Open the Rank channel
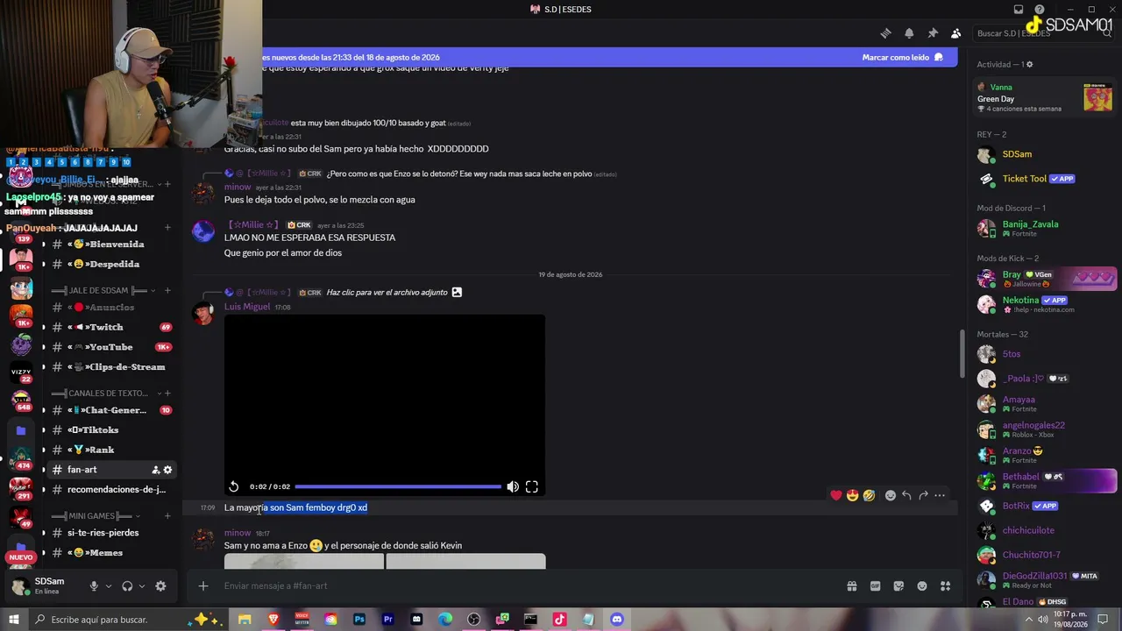Image resolution: width=1122 pixels, height=631 pixels. point(111,450)
